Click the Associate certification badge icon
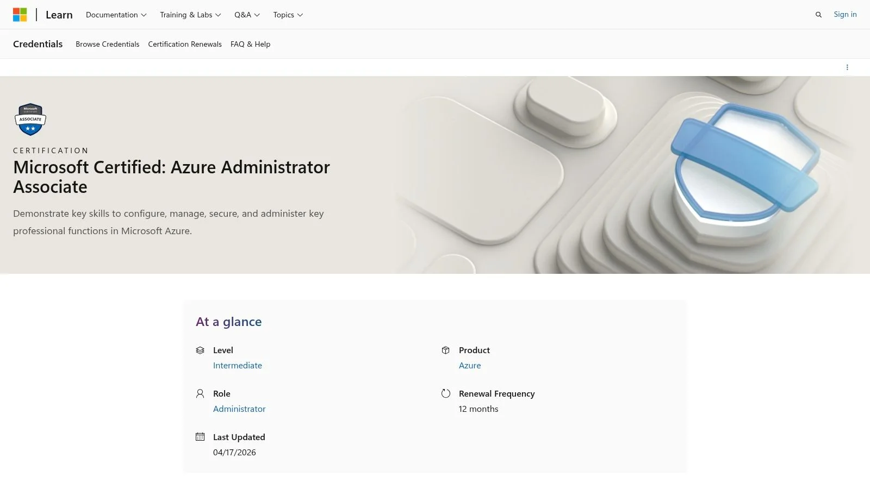 click(30, 120)
